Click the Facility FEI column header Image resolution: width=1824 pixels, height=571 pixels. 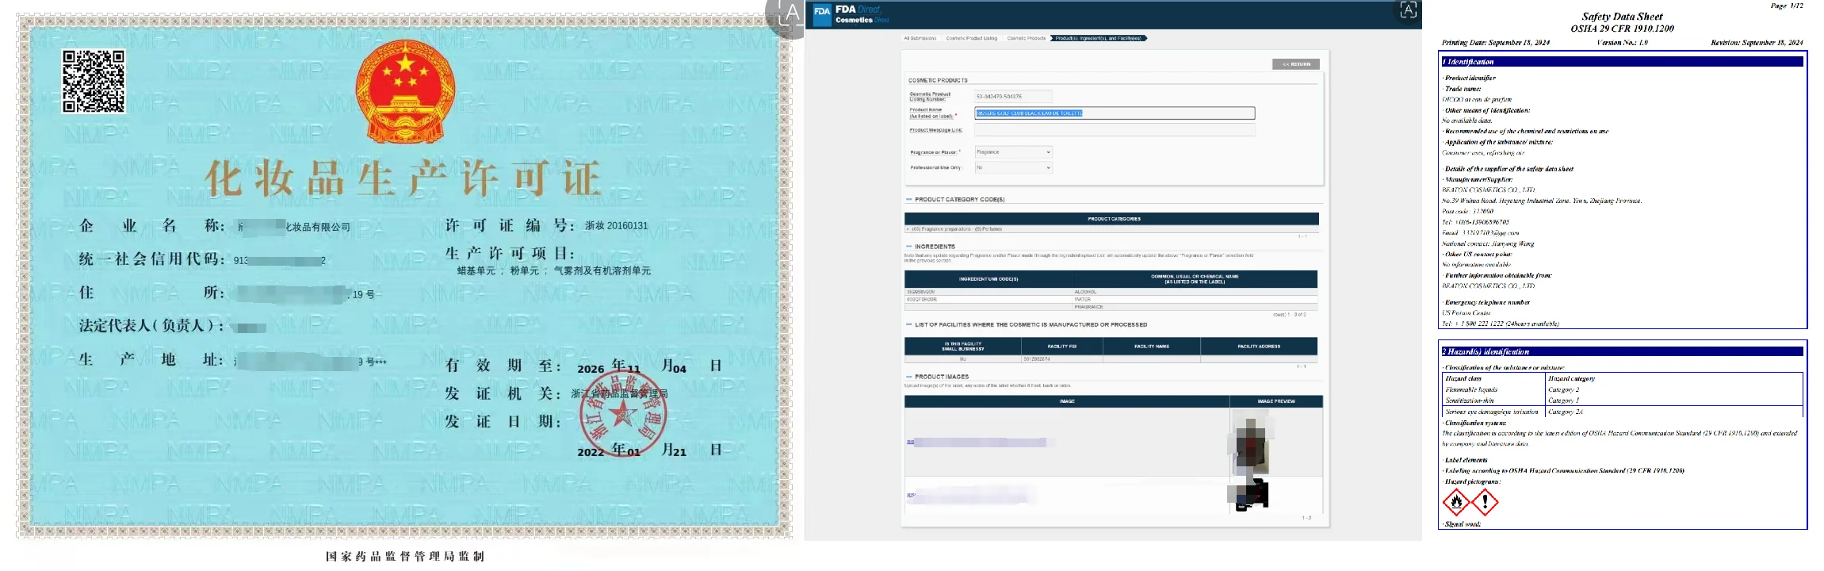pos(1061,347)
